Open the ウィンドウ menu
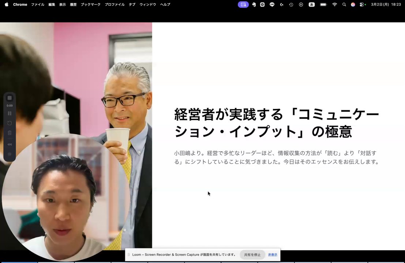This screenshot has height=263, width=405. click(x=148, y=4)
